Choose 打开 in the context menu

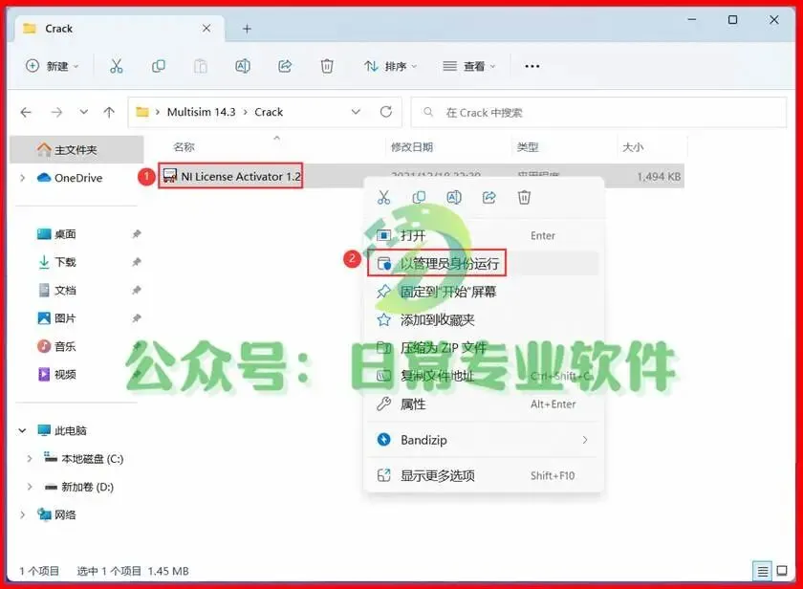point(483,235)
